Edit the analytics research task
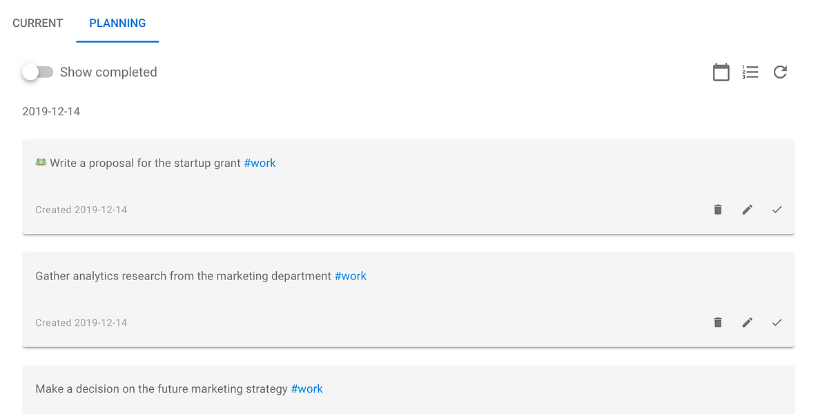Screen dimensions: 818x414 (x=748, y=323)
